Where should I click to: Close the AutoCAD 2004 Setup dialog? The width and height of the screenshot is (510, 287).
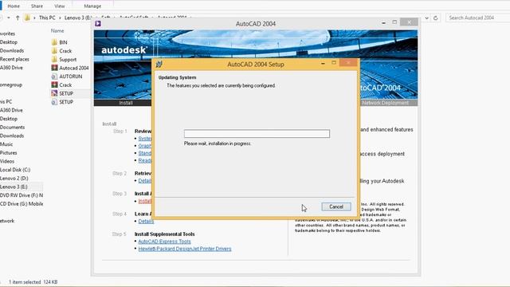pos(347,62)
